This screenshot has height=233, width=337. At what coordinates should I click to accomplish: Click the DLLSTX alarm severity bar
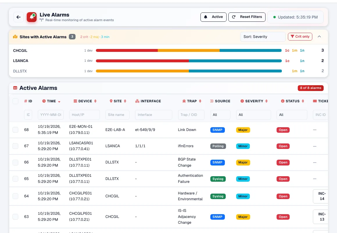pyautogui.click(x=189, y=71)
